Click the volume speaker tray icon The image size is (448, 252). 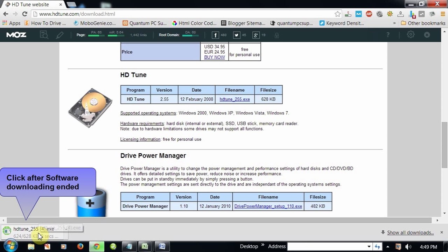tap(408, 247)
